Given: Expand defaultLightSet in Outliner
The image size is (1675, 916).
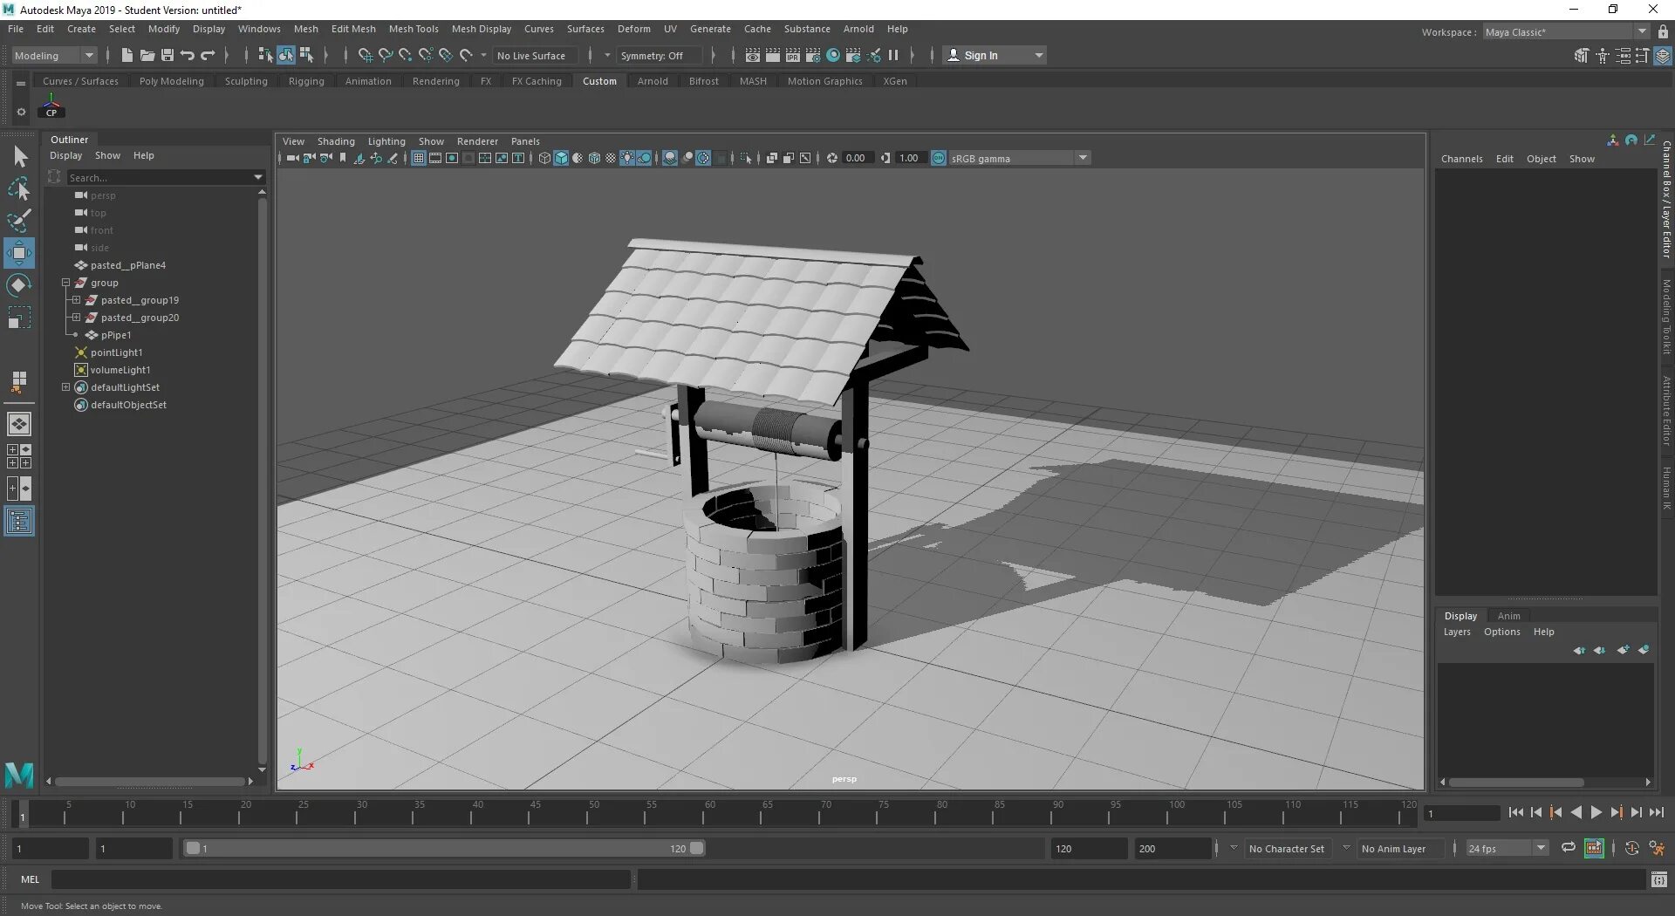Looking at the screenshot, I should pos(65,387).
